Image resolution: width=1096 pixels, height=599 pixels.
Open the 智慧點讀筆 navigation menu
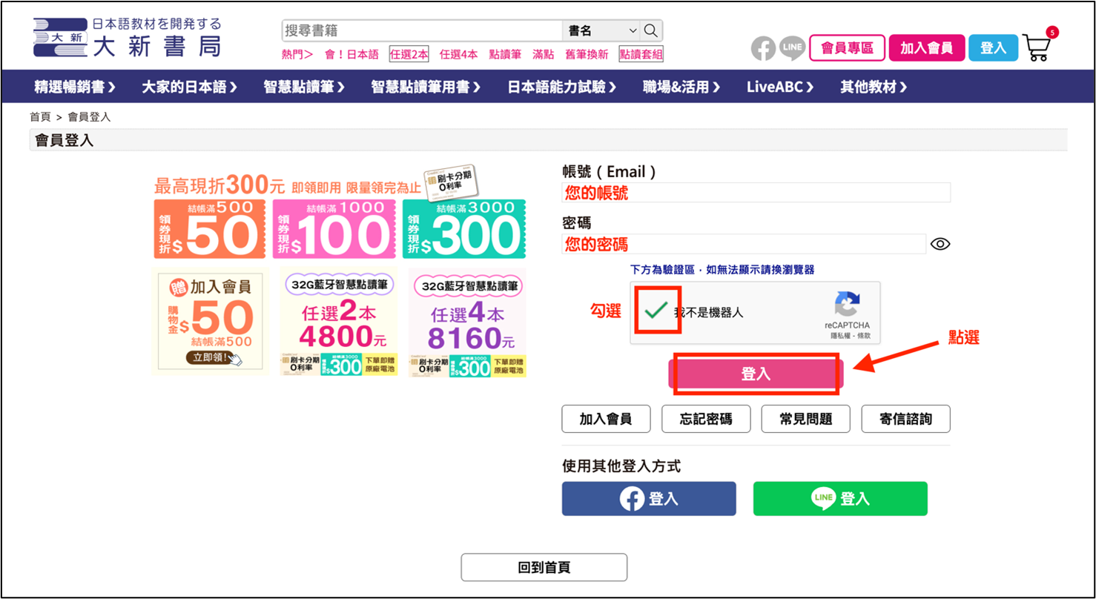click(304, 87)
